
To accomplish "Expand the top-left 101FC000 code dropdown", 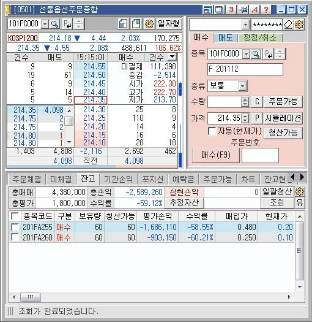I will point(45,25).
